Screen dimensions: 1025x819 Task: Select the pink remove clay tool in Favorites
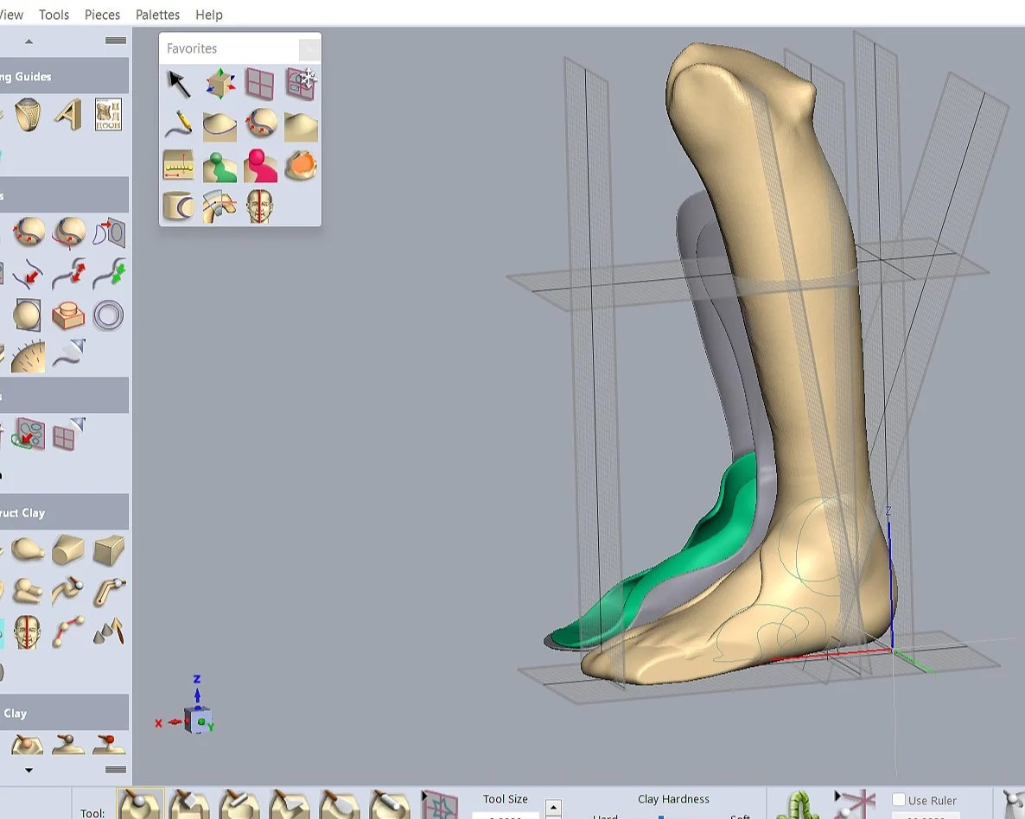(x=260, y=166)
